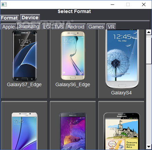
Task: Select the Device tab
Action: tap(30, 18)
